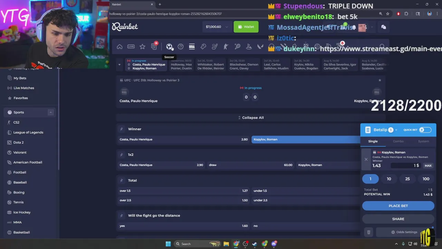Switch to the System betslip tab
The image size is (442, 249).
[x=423, y=141]
